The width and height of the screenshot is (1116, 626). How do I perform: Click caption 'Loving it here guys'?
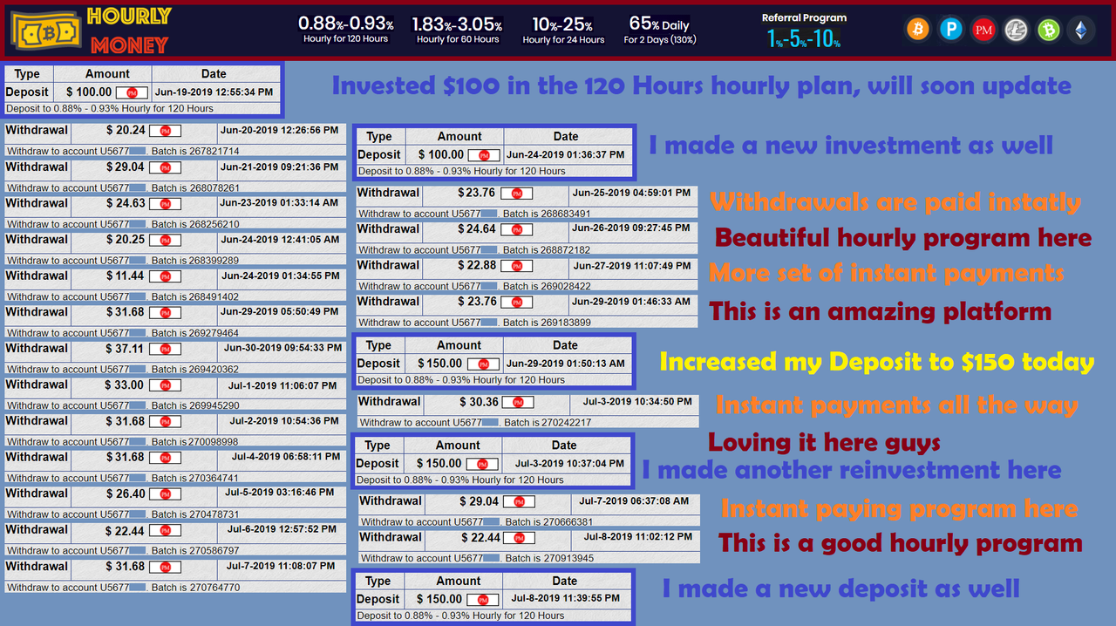pyautogui.click(x=824, y=443)
